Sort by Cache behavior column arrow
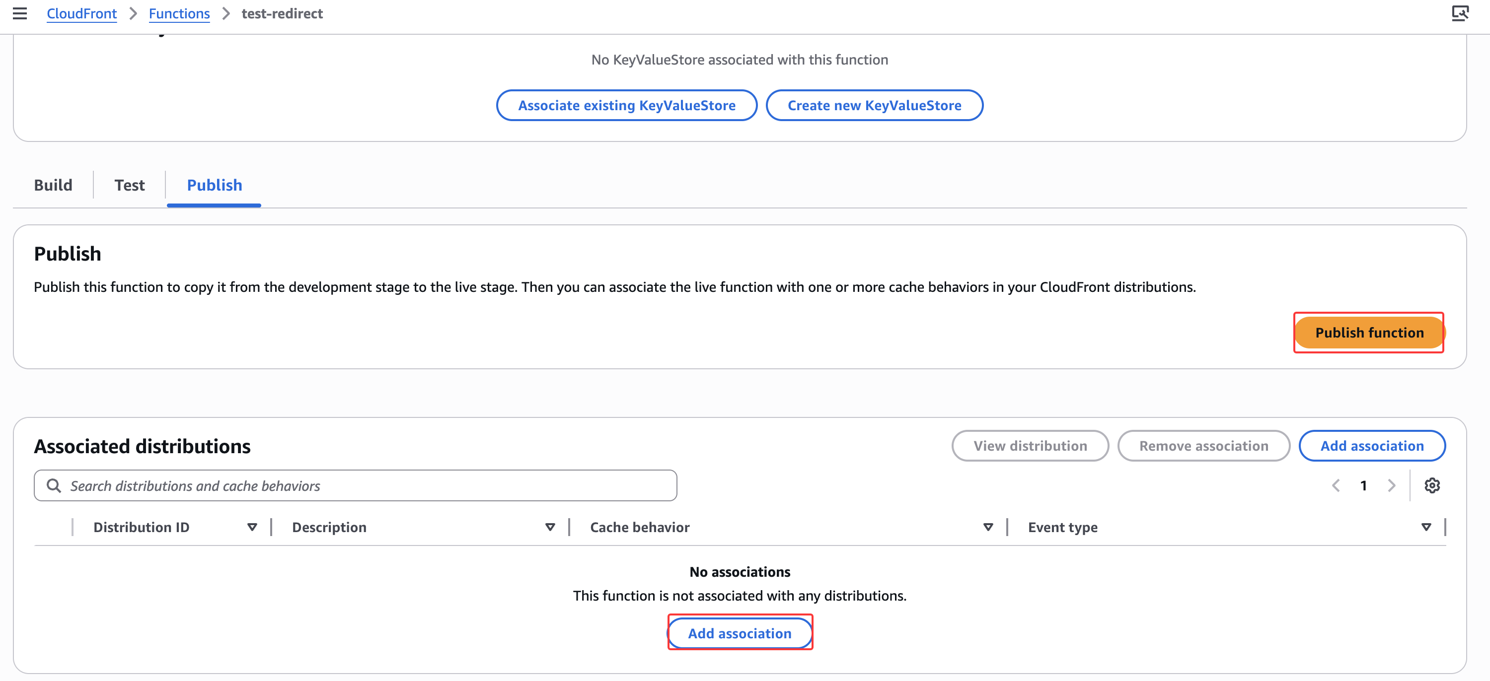The height and width of the screenshot is (681, 1490). point(988,527)
